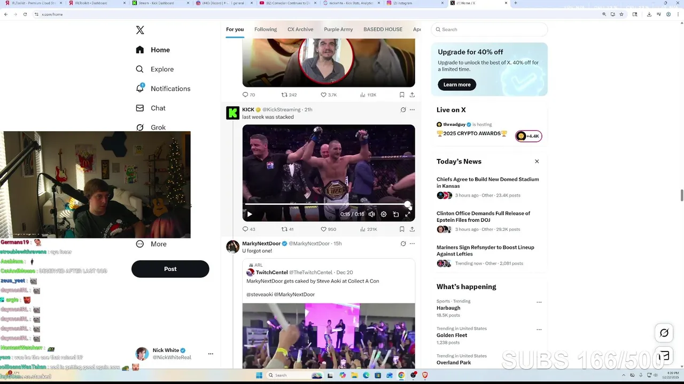Open more options on KICK post

(x=412, y=109)
